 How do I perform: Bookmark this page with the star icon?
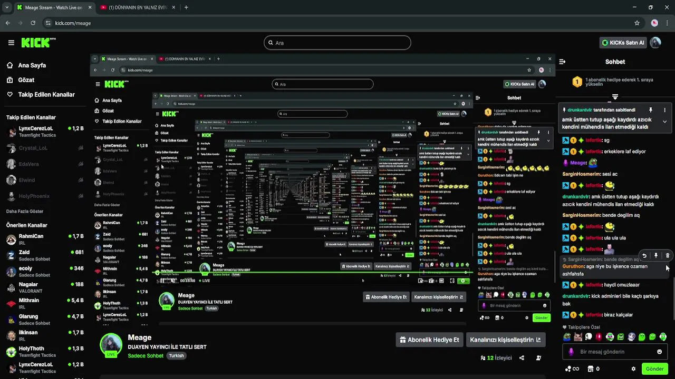coord(637,23)
